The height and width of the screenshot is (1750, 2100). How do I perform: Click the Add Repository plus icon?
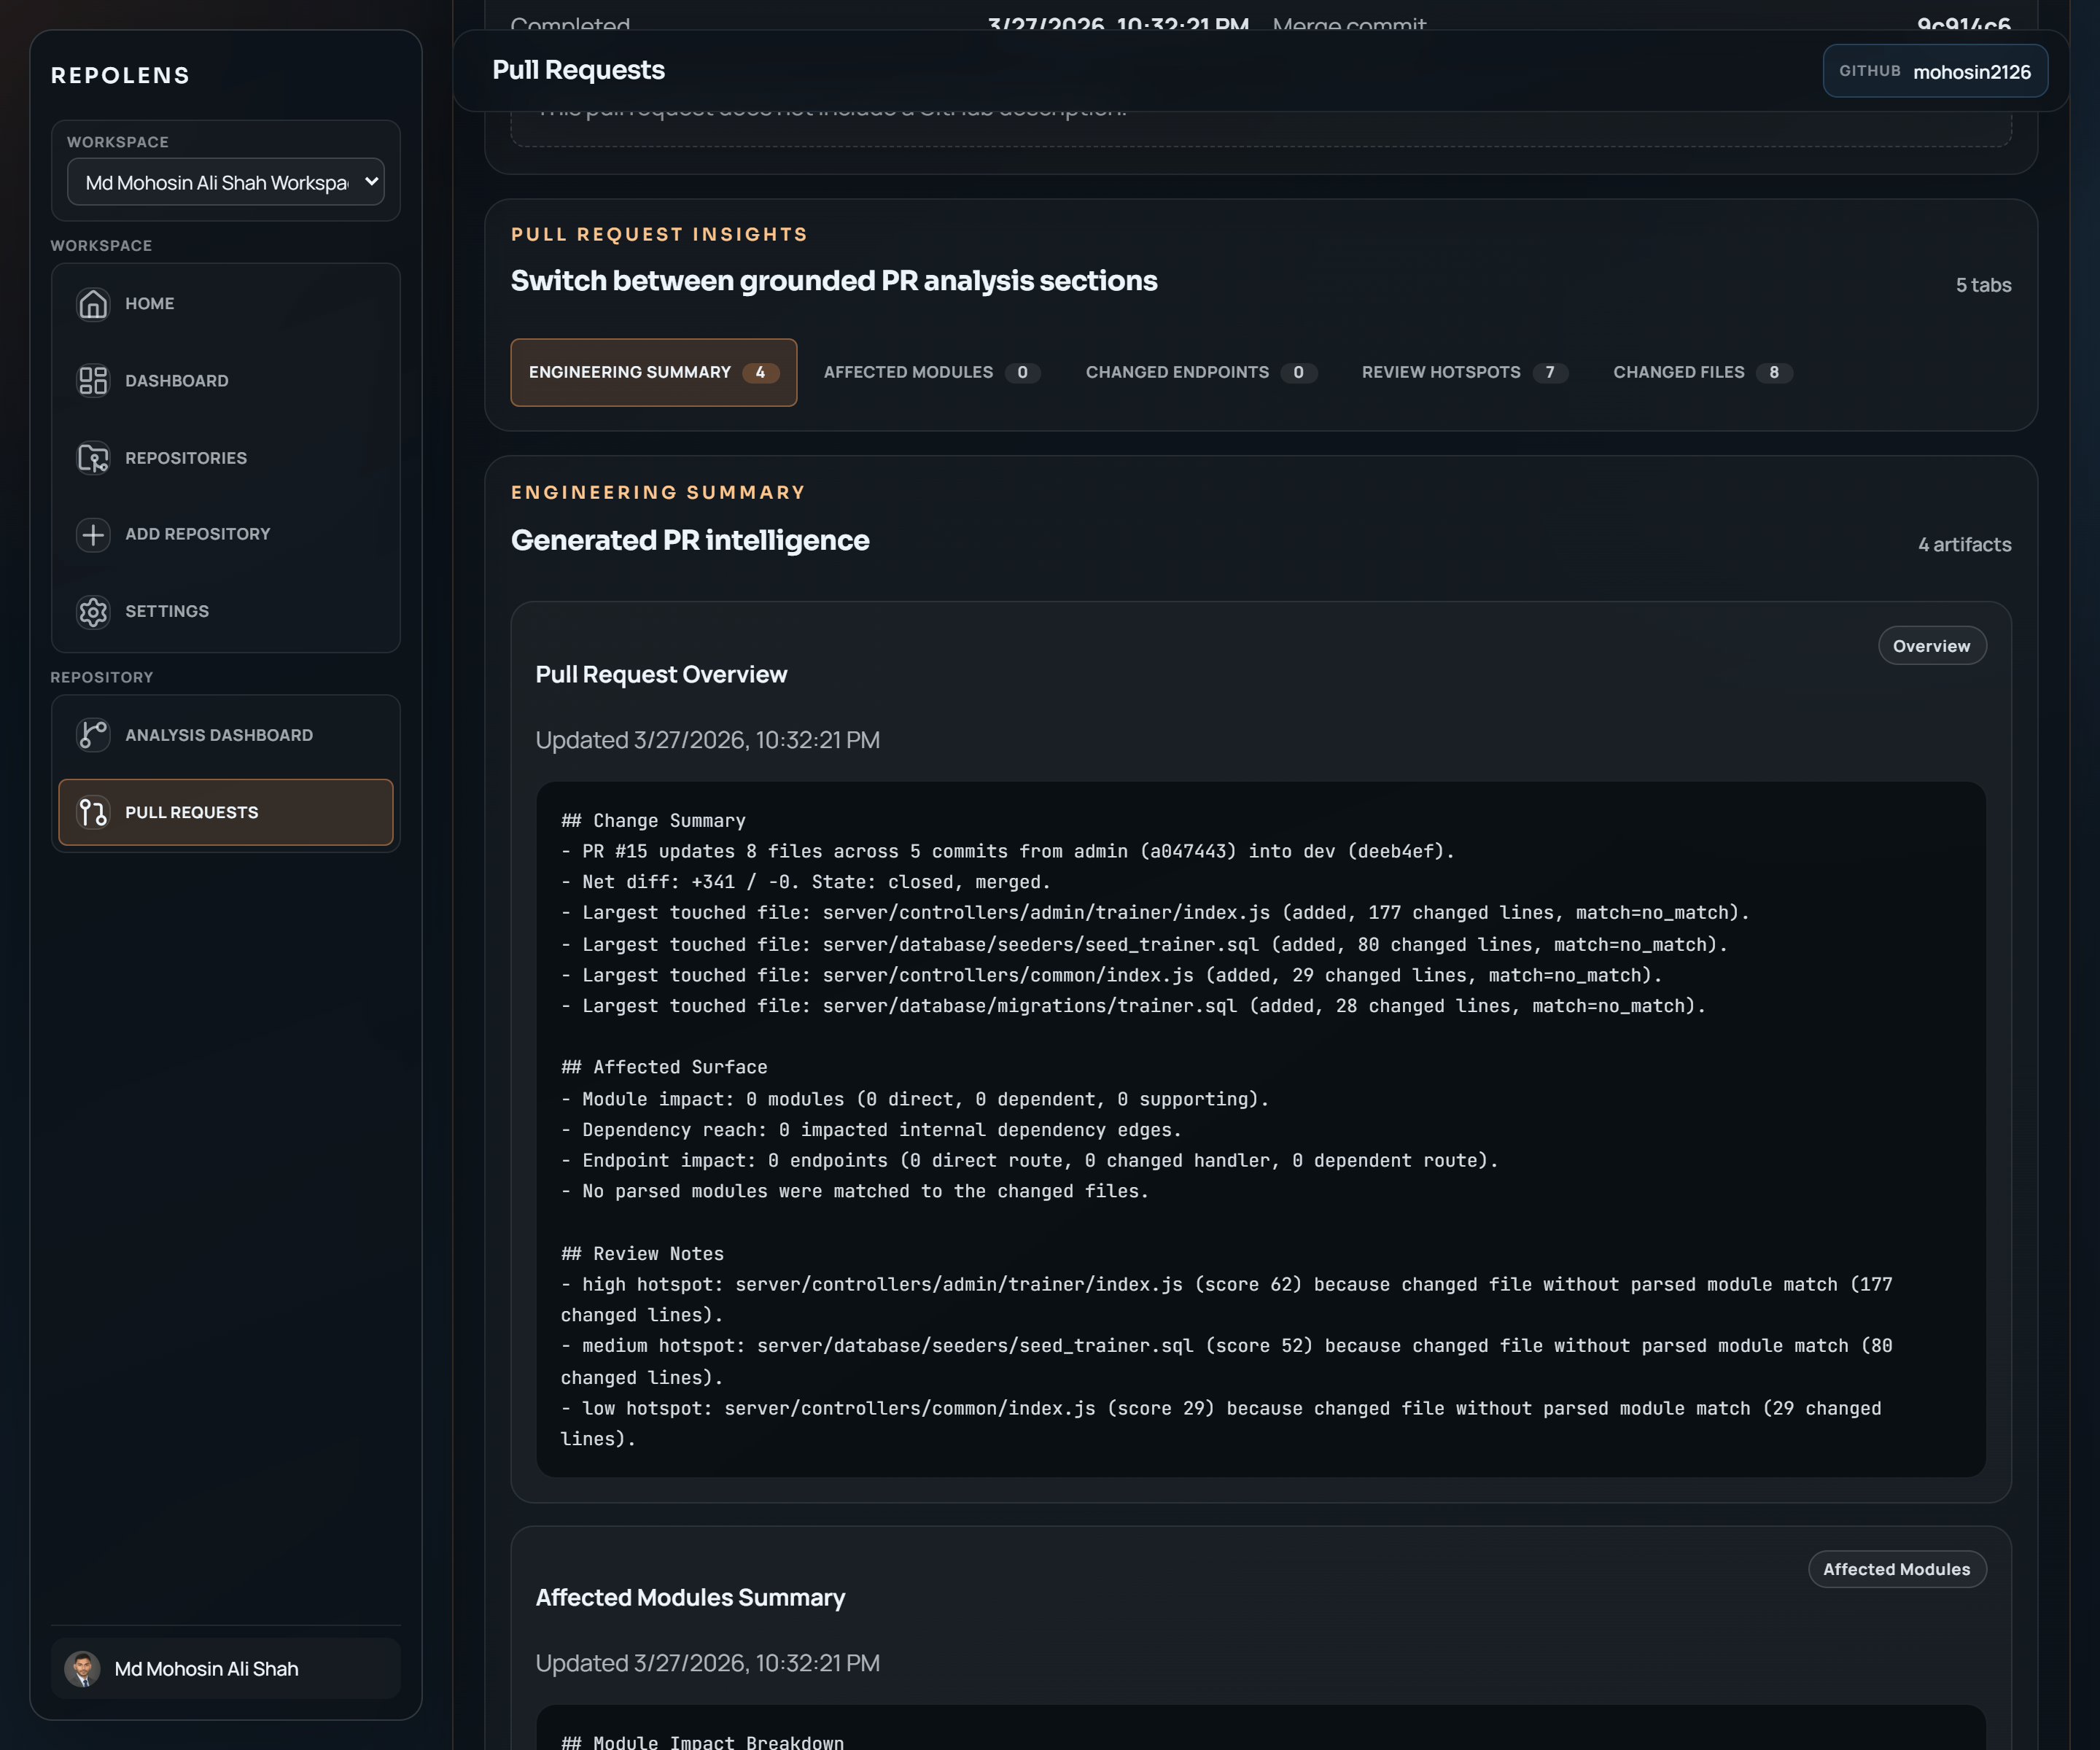tap(93, 535)
